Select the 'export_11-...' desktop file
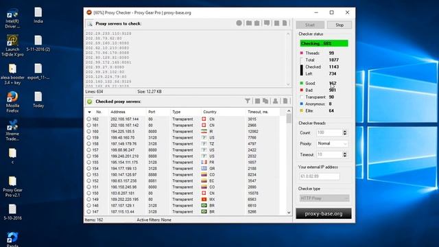 coord(38,71)
